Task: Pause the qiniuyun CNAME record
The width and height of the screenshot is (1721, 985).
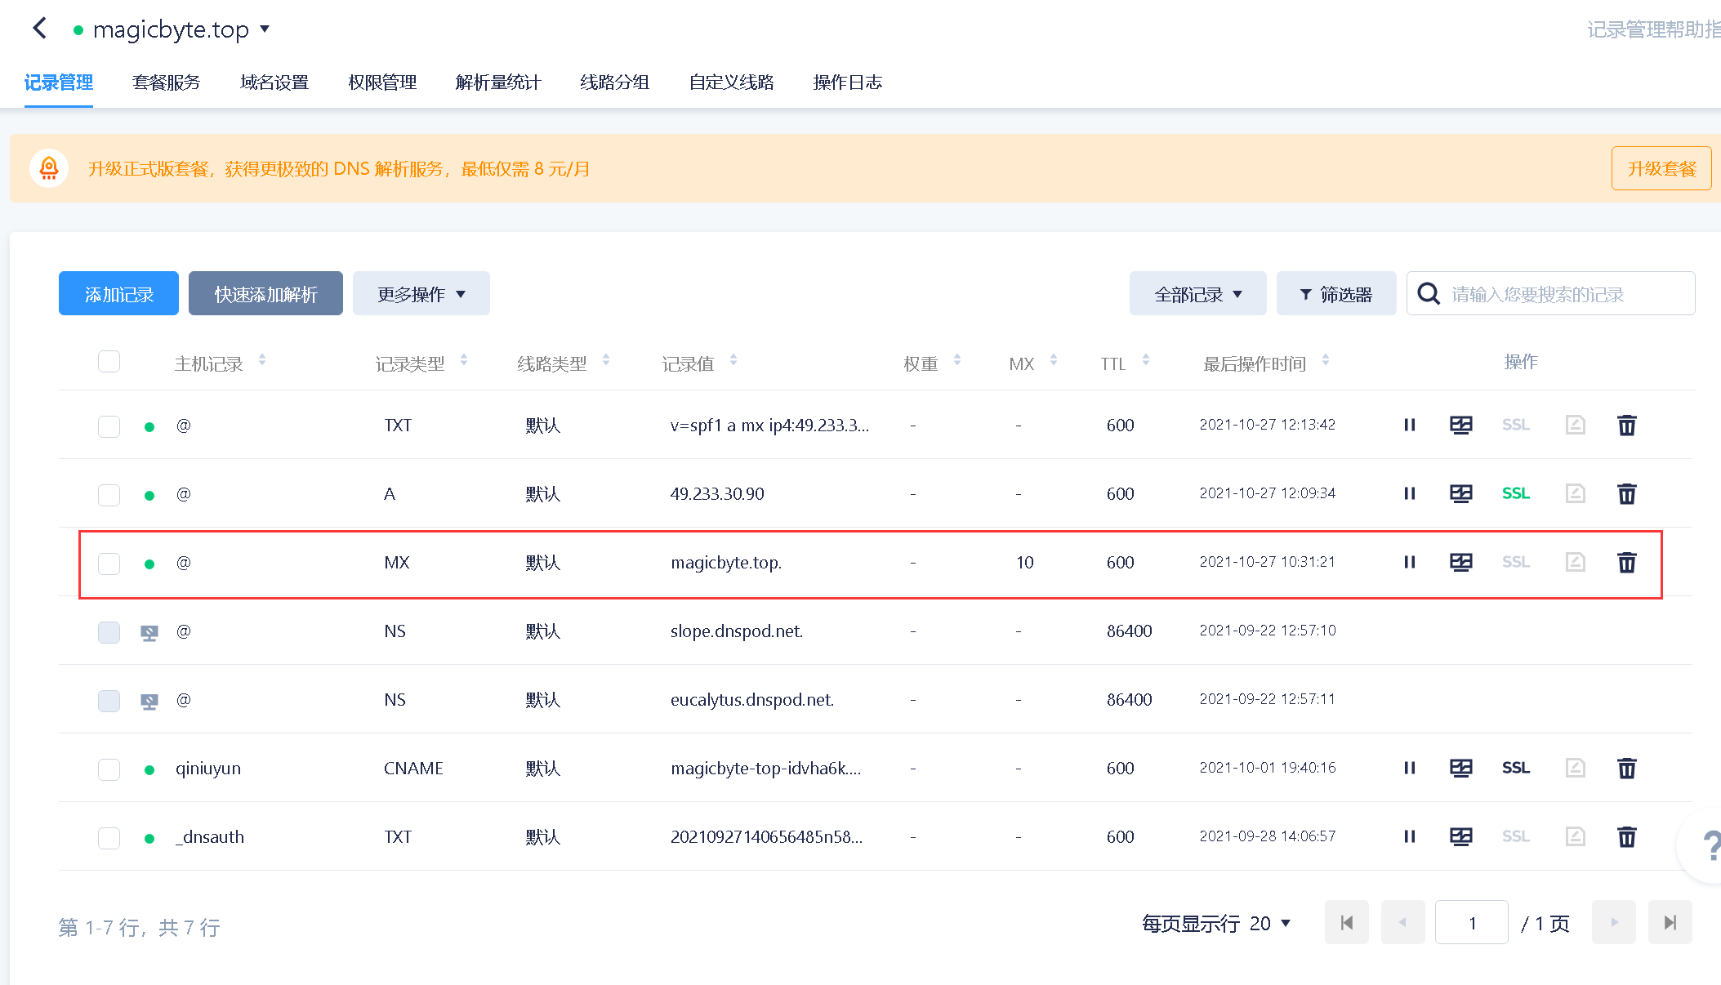Action: [1409, 768]
